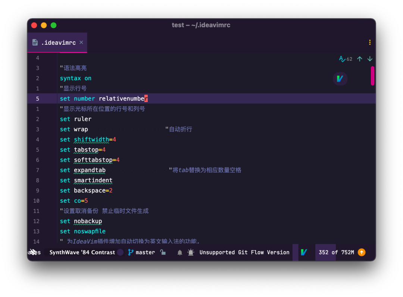Click the 'set ruler' line

click(75, 119)
